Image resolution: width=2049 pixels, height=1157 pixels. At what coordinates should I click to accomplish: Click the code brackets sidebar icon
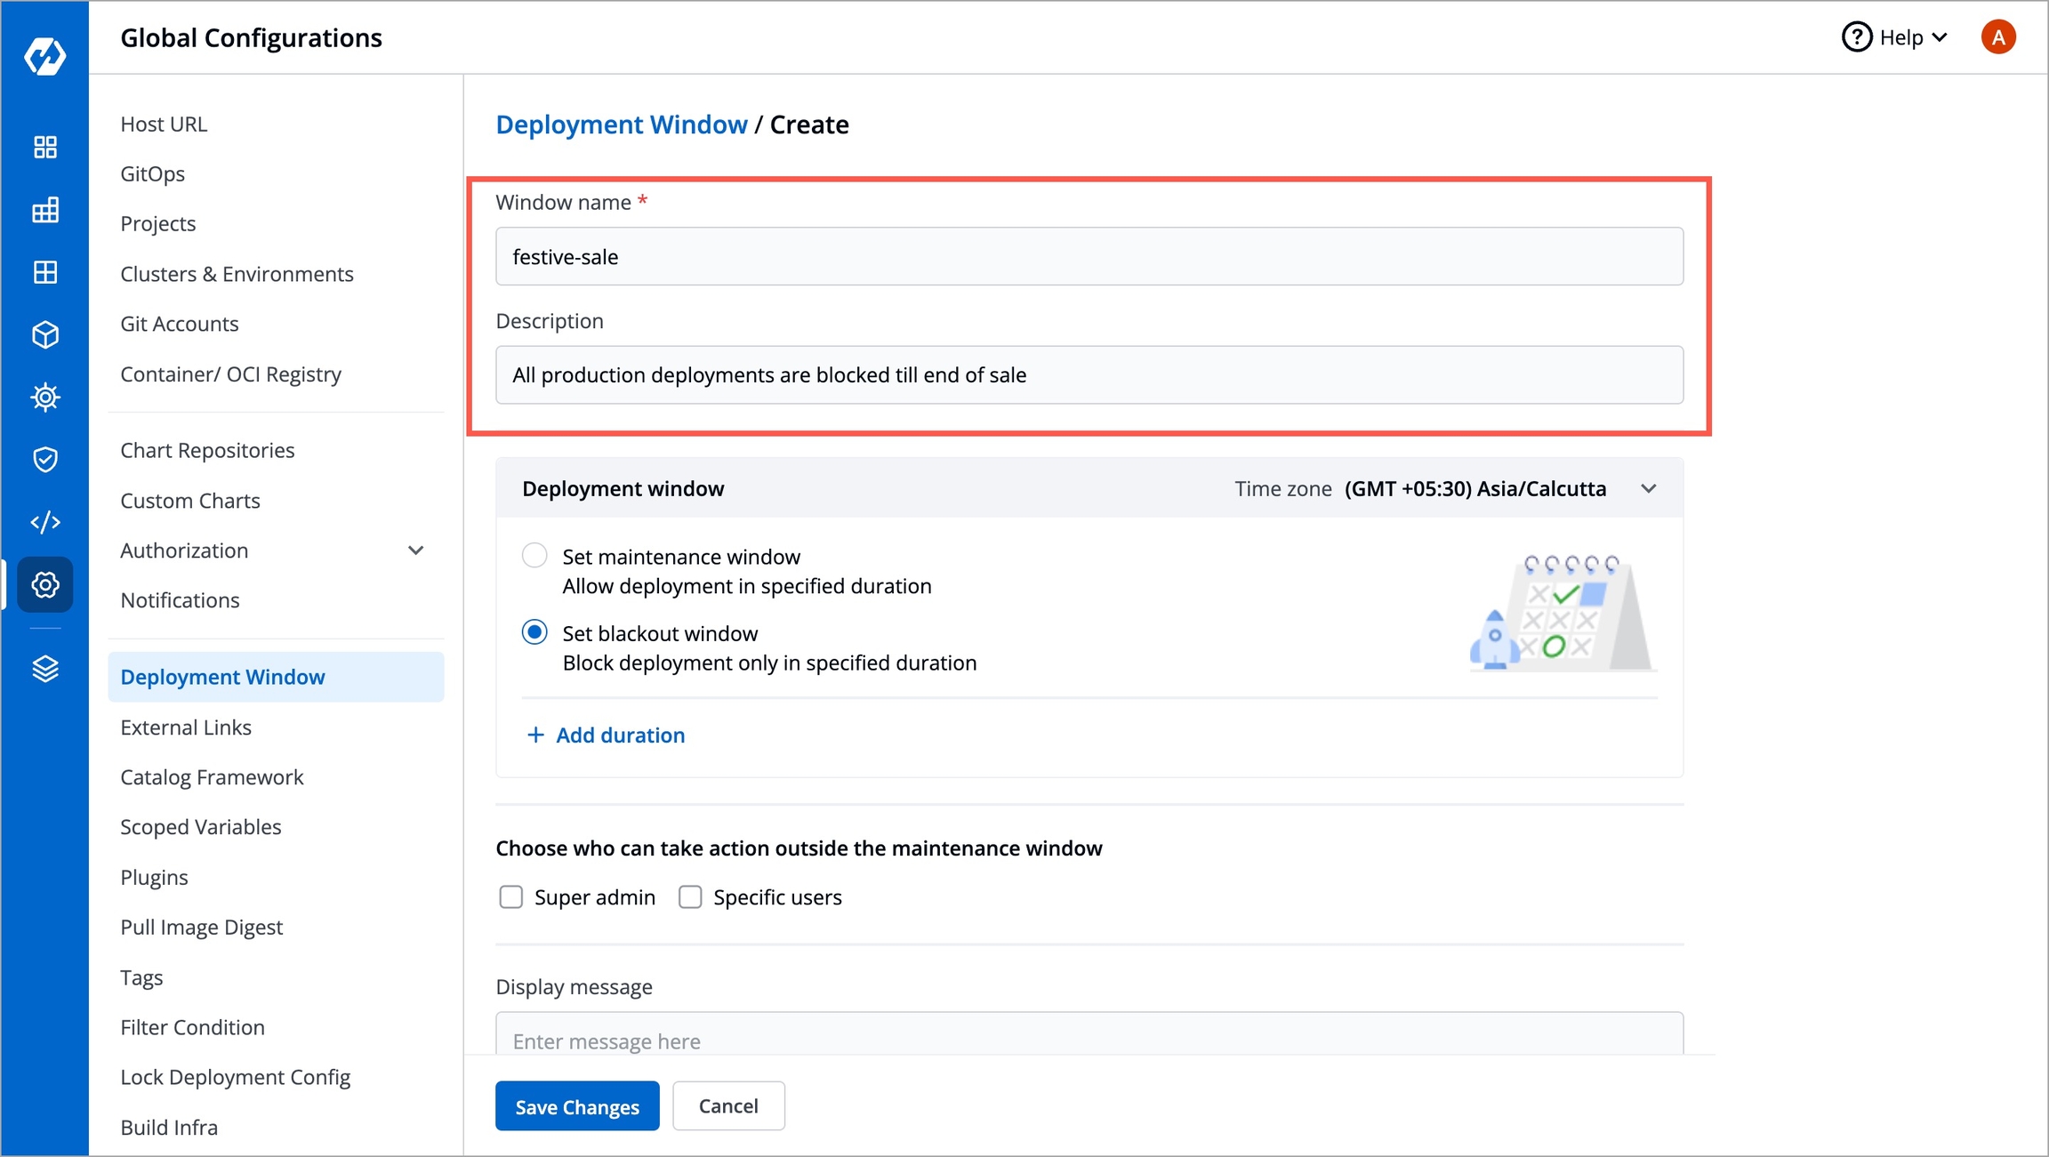[44, 522]
